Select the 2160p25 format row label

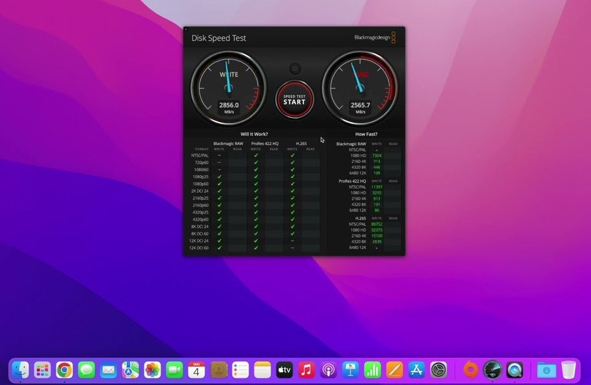point(201,198)
